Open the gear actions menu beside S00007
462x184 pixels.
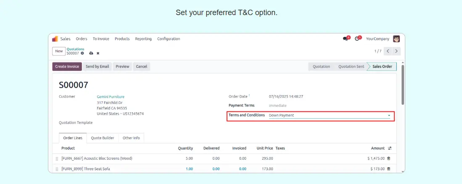82,53
